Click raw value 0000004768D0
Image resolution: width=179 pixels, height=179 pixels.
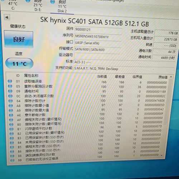(155, 101)
